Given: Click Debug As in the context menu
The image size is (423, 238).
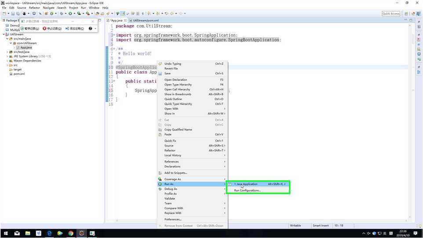Looking at the screenshot, I should pos(192,189).
